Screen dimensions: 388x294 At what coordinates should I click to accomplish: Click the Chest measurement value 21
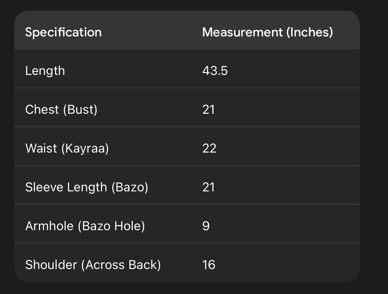[x=209, y=110]
